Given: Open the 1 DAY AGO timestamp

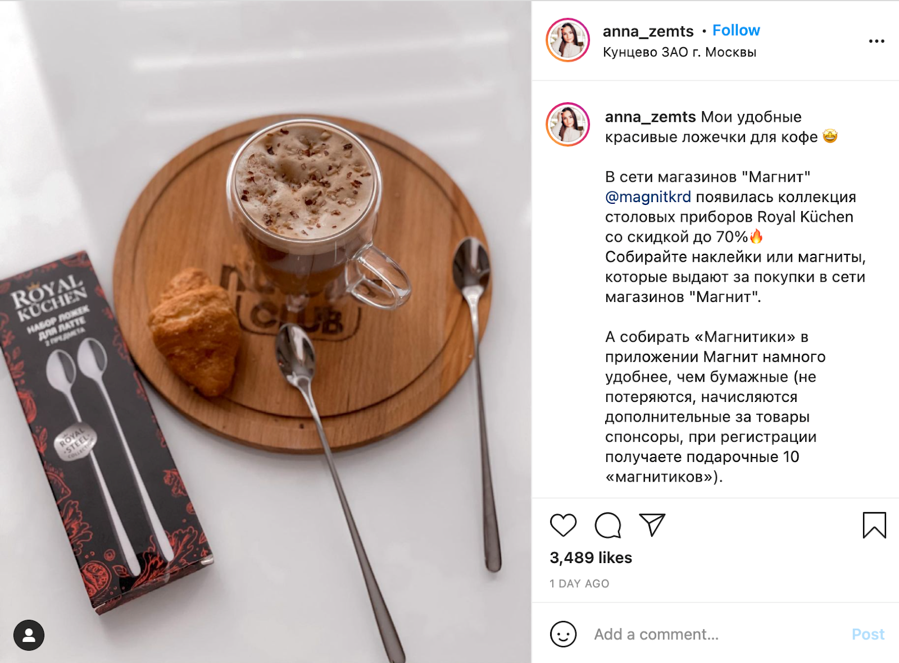Looking at the screenshot, I should [579, 584].
